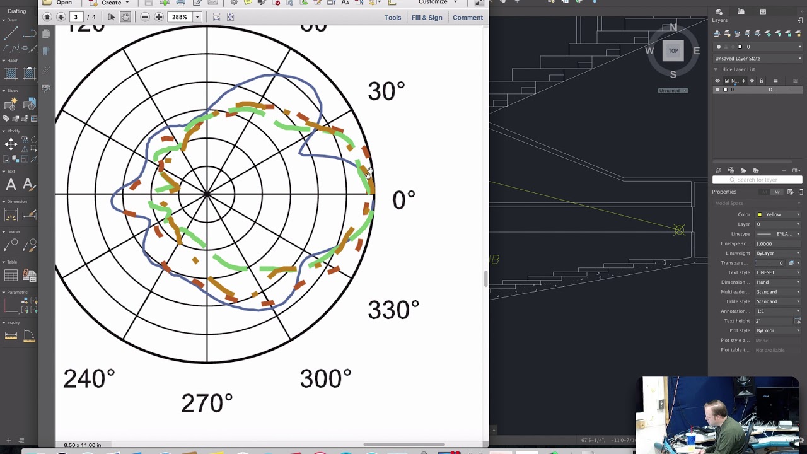Click the Insert Block icon

pyautogui.click(x=29, y=104)
